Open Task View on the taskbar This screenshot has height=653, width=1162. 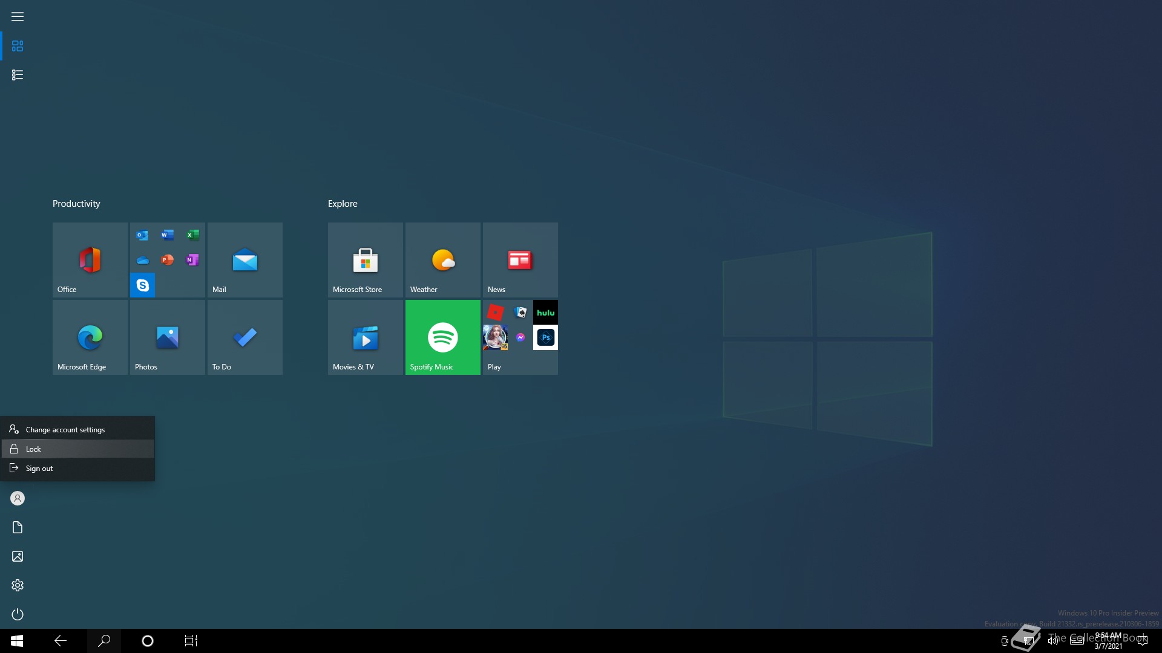tap(191, 641)
